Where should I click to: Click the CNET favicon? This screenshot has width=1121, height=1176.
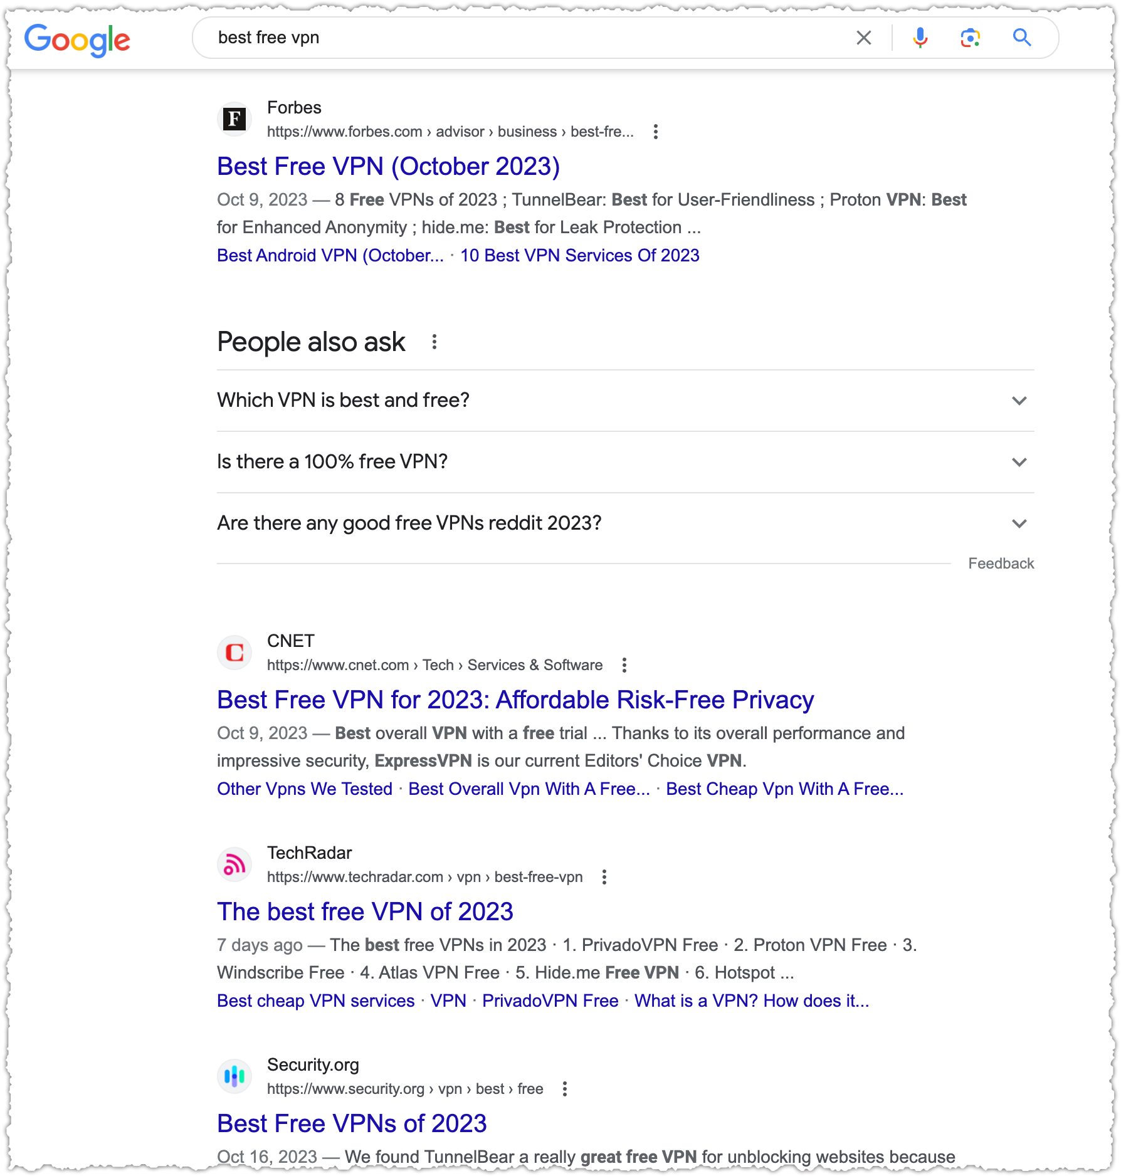pos(234,652)
